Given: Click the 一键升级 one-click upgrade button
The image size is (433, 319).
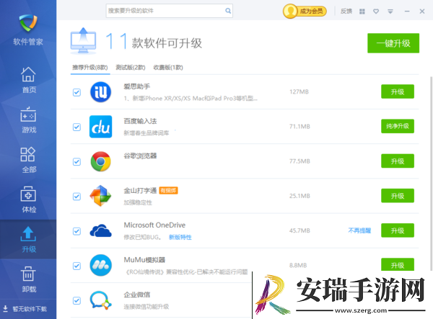Looking at the screenshot, I should (393, 43).
